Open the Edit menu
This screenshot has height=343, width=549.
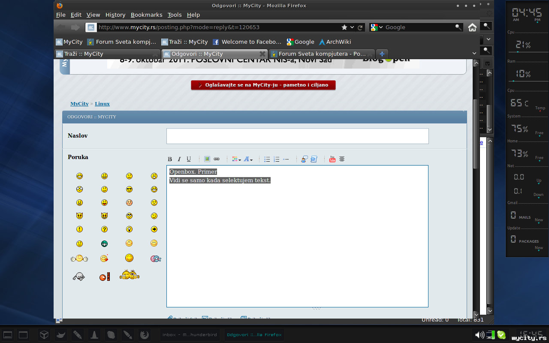pyautogui.click(x=76, y=15)
